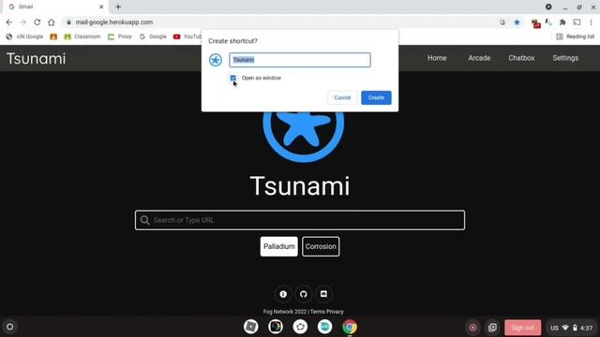Image resolution: width=600 pixels, height=337 pixels.
Task: Open the Google bookmark
Action: point(153,37)
